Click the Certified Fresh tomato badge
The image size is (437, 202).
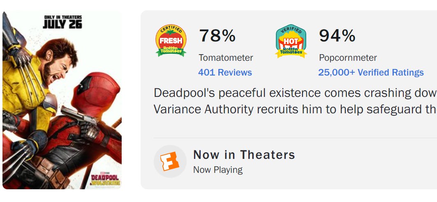[171, 41]
